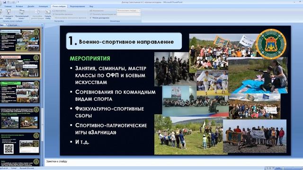The image size is (303, 170).
Task: Switch to Slide Sorter view in status bar
Action: point(270,168)
